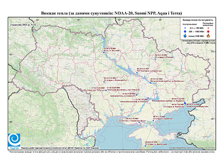The width and height of the screenshot is (223, 158).
Task: Click the small red dot in the legend
Action: (x=208, y=28)
